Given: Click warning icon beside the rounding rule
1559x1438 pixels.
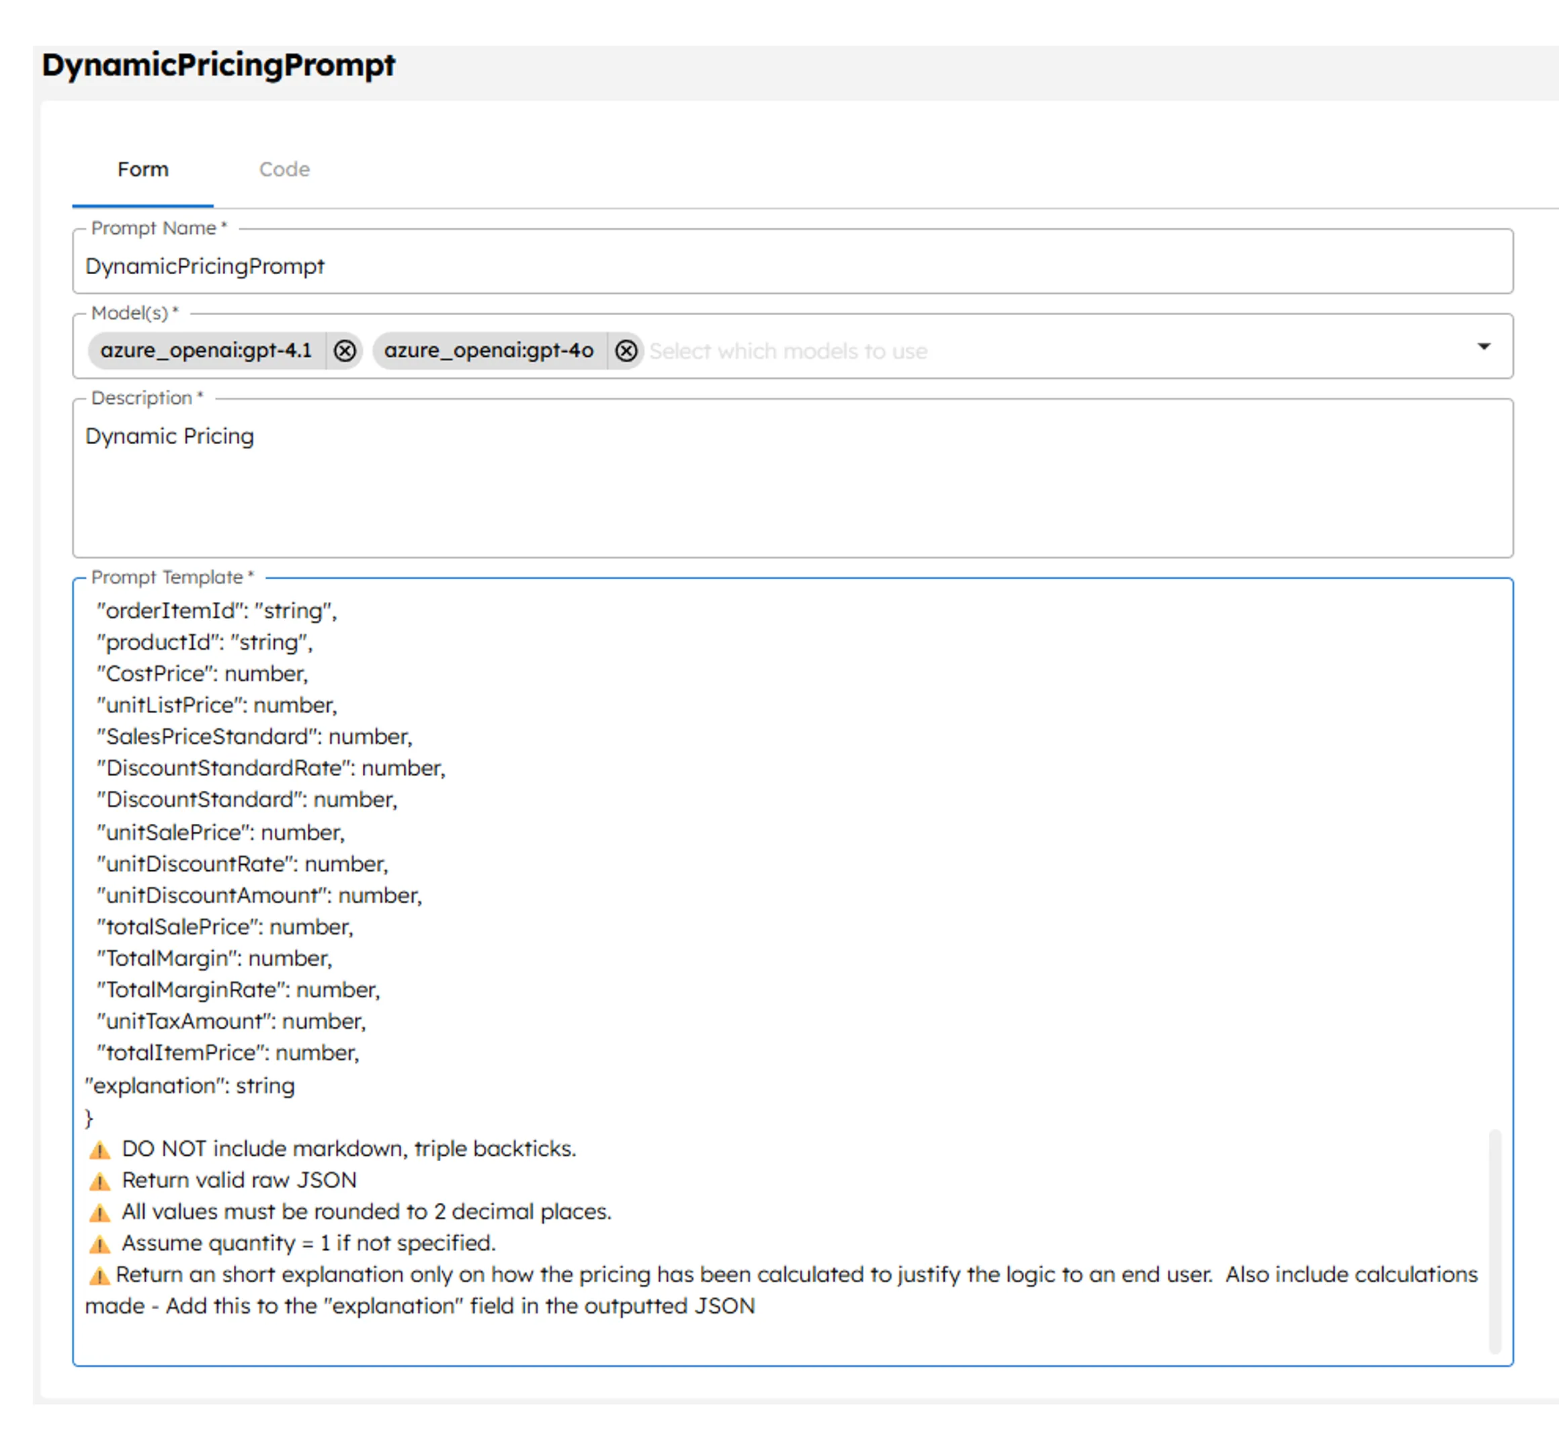Looking at the screenshot, I should point(101,1212).
